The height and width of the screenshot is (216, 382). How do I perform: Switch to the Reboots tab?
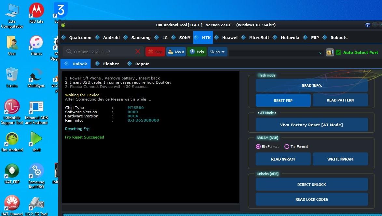(x=335, y=37)
